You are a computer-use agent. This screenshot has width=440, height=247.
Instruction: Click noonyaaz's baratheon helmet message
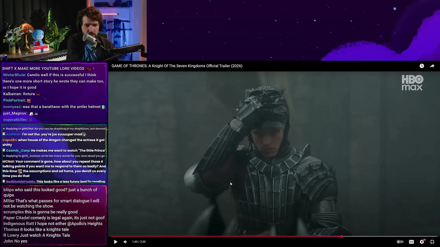(54, 107)
